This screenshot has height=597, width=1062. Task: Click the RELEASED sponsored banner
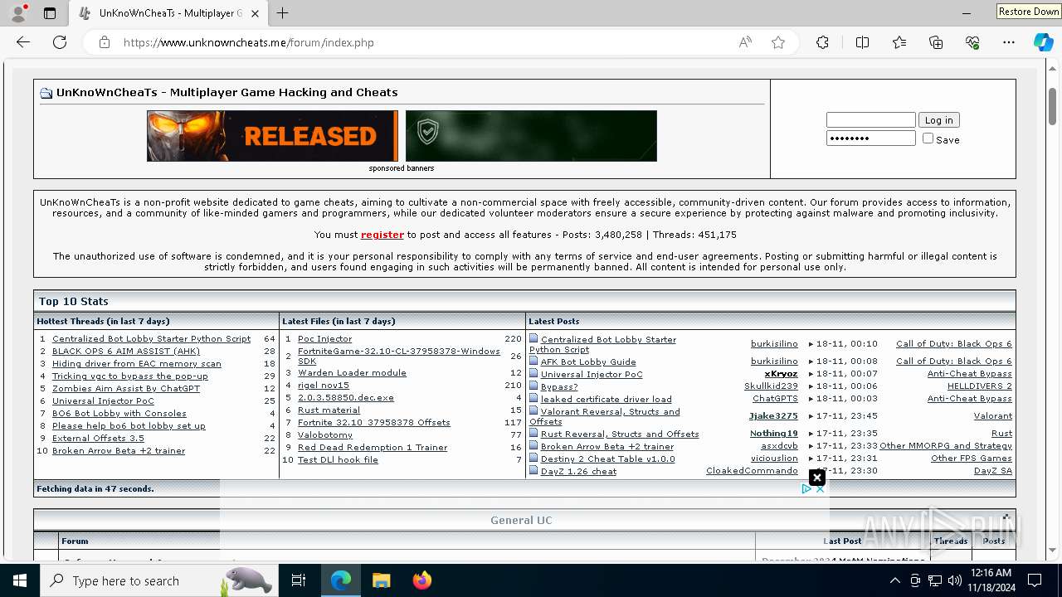tap(272, 136)
